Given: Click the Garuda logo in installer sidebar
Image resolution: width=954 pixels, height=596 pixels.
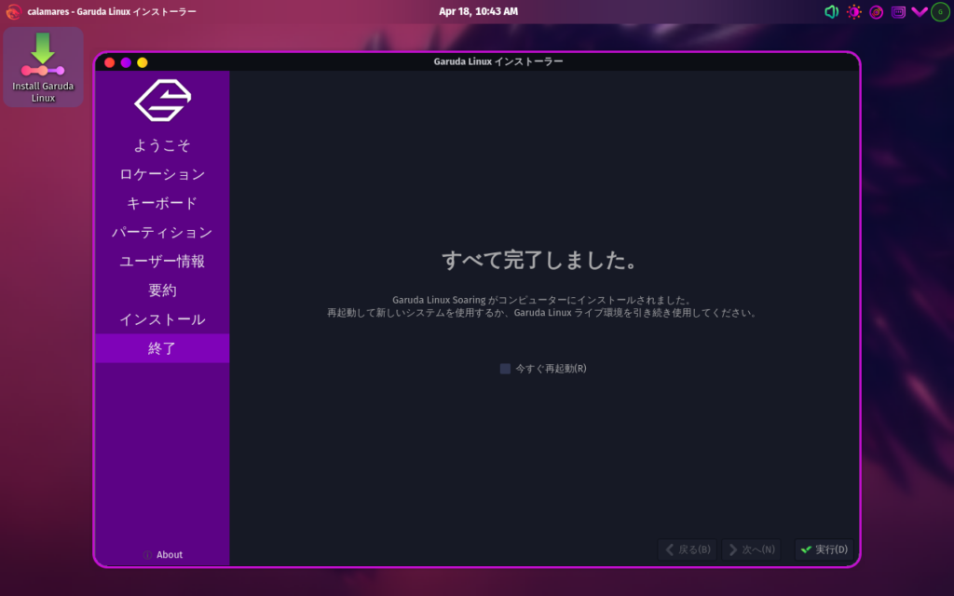Looking at the screenshot, I should pyautogui.click(x=162, y=101).
